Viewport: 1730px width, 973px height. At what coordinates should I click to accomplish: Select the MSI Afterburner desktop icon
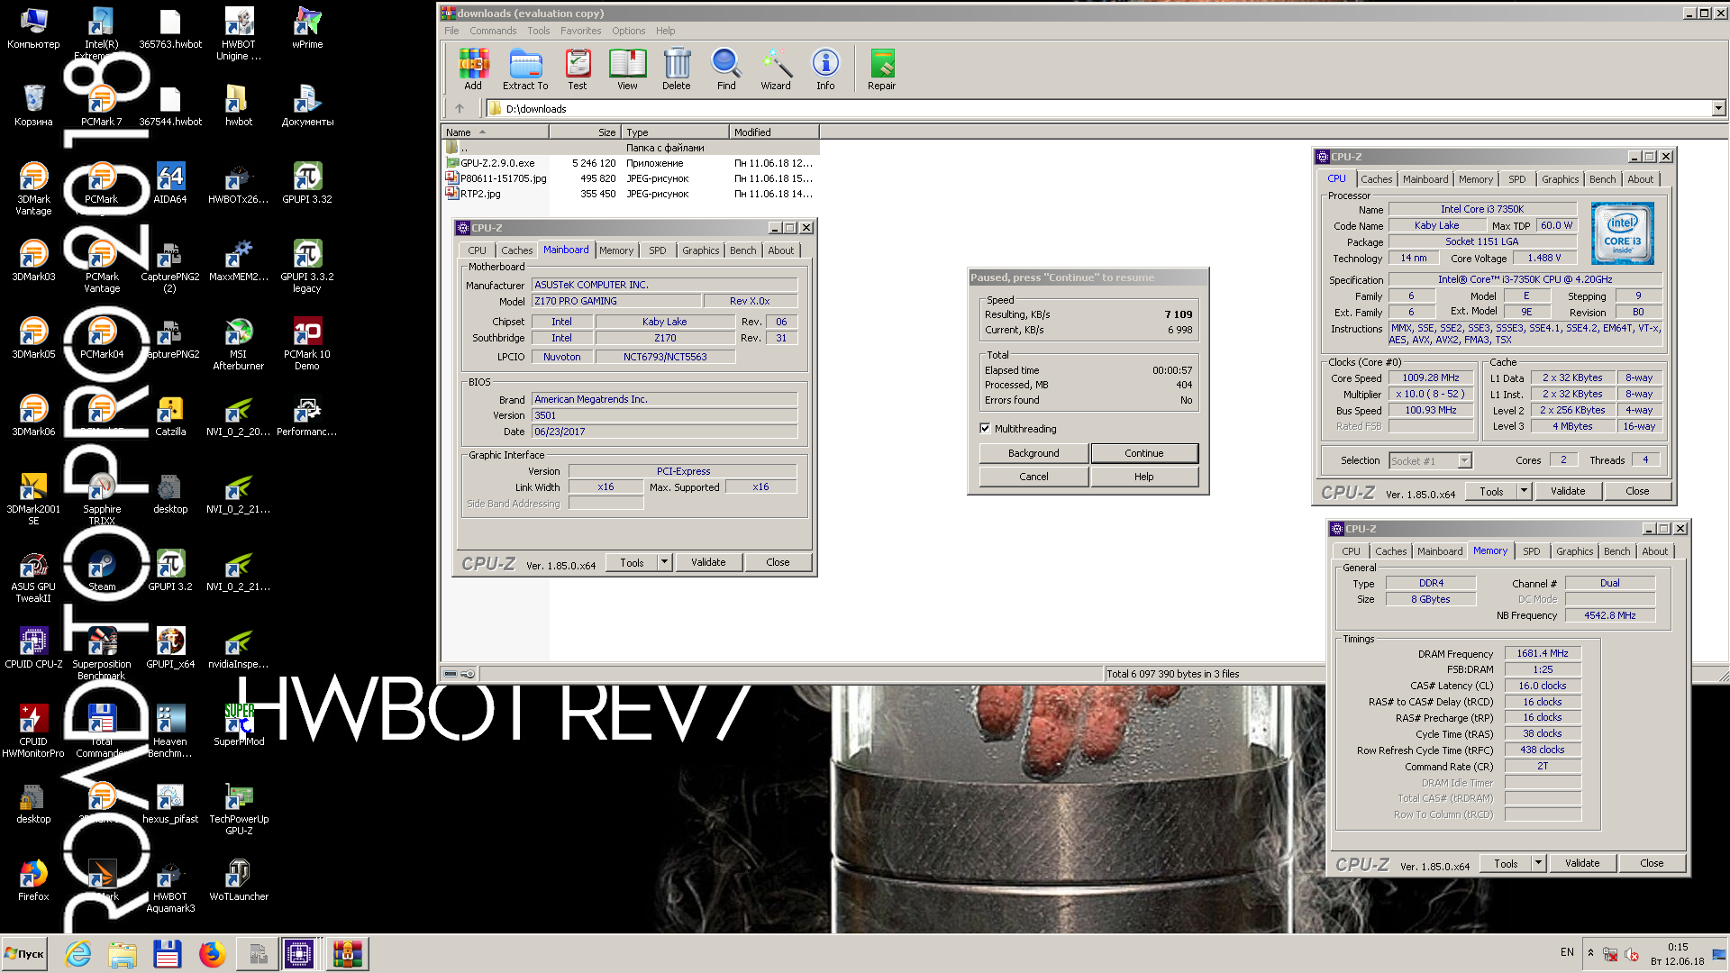(x=239, y=344)
